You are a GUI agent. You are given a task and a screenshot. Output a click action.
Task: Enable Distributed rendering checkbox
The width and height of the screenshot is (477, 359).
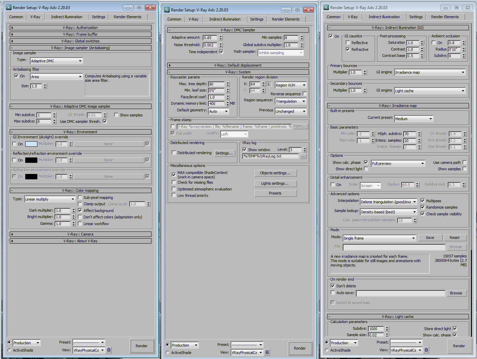[x=174, y=153]
